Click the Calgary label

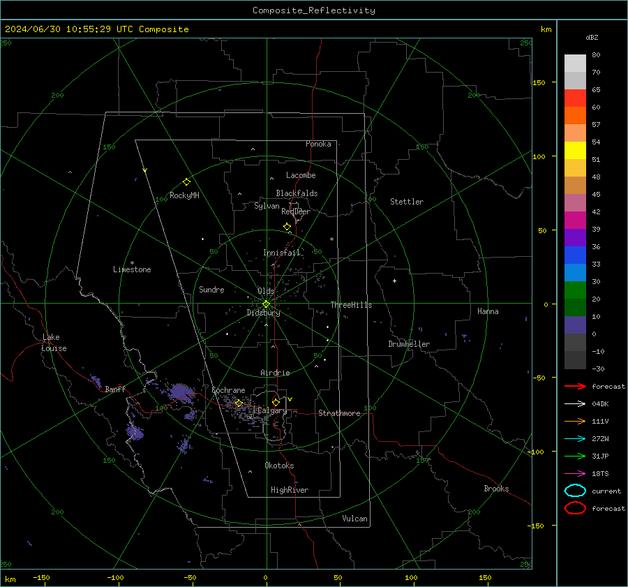pos(272,410)
